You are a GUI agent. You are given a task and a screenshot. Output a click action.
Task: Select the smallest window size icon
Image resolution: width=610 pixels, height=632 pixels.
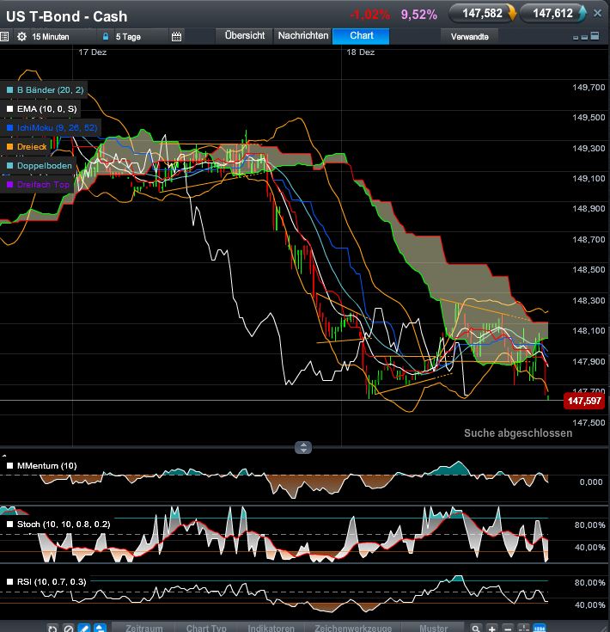pyautogui.click(x=576, y=38)
